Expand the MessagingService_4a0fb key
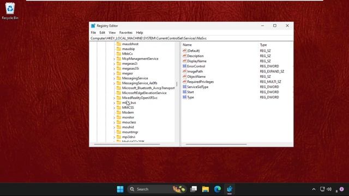The image size is (349, 196). pyautogui.click(x=114, y=83)
